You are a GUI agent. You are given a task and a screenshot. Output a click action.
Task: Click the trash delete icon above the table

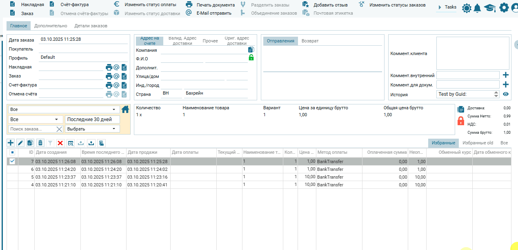[x=40, y=143]
